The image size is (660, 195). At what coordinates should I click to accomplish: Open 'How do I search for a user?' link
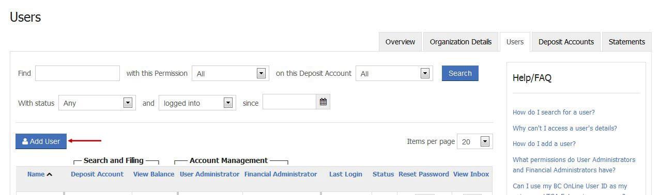tap(554, 112)
